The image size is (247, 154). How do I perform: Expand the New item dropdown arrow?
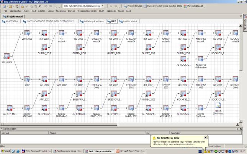[7, 6]
